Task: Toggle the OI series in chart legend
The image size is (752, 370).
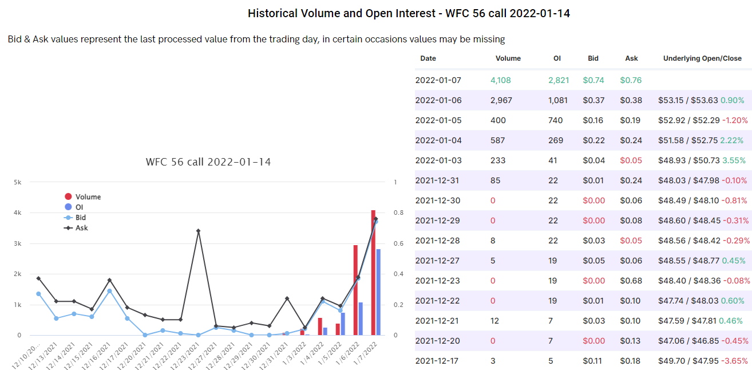Action: 74,207
